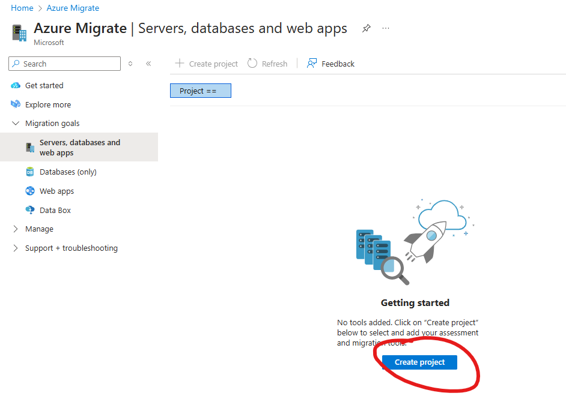Click the Azure Migrate header icon
The width and height of the screenshot is (566, 414).
pos(19,33)
